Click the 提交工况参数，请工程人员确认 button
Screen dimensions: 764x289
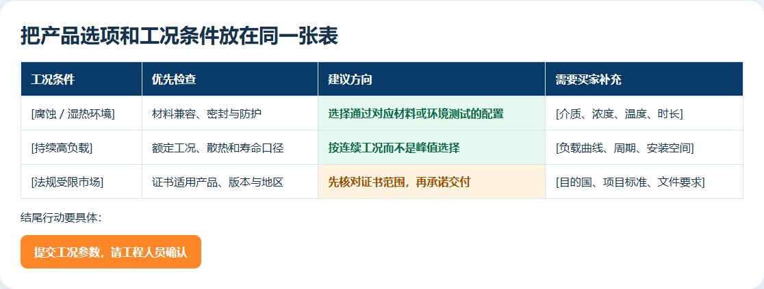pos(111,252)
